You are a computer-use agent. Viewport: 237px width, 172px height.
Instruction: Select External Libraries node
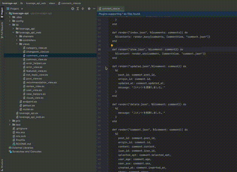pos(21,148)
